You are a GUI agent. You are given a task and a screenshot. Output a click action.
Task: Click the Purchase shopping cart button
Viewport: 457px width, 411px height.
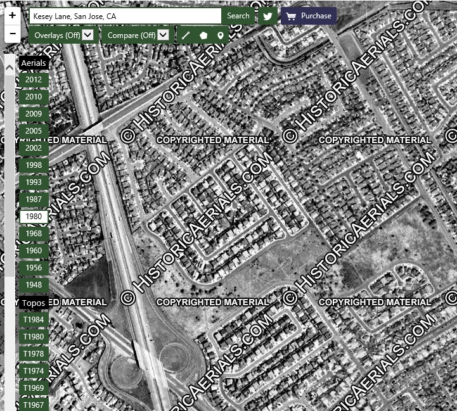pyautogui.click(x=309, y=16)
